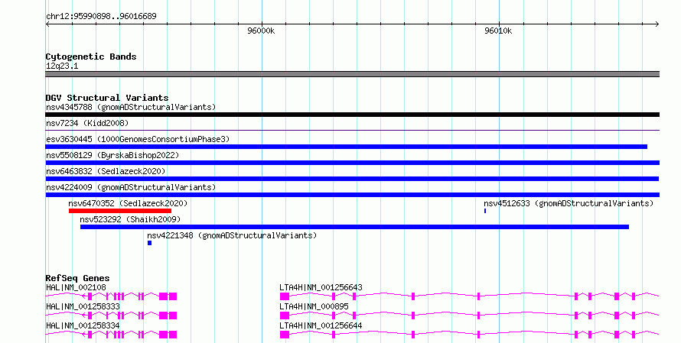Image resolution: width=681 pixels, height=343 pixels.
Task: Select the HAL NM_001258333 gene model glyph
Action: click(111, 315)
